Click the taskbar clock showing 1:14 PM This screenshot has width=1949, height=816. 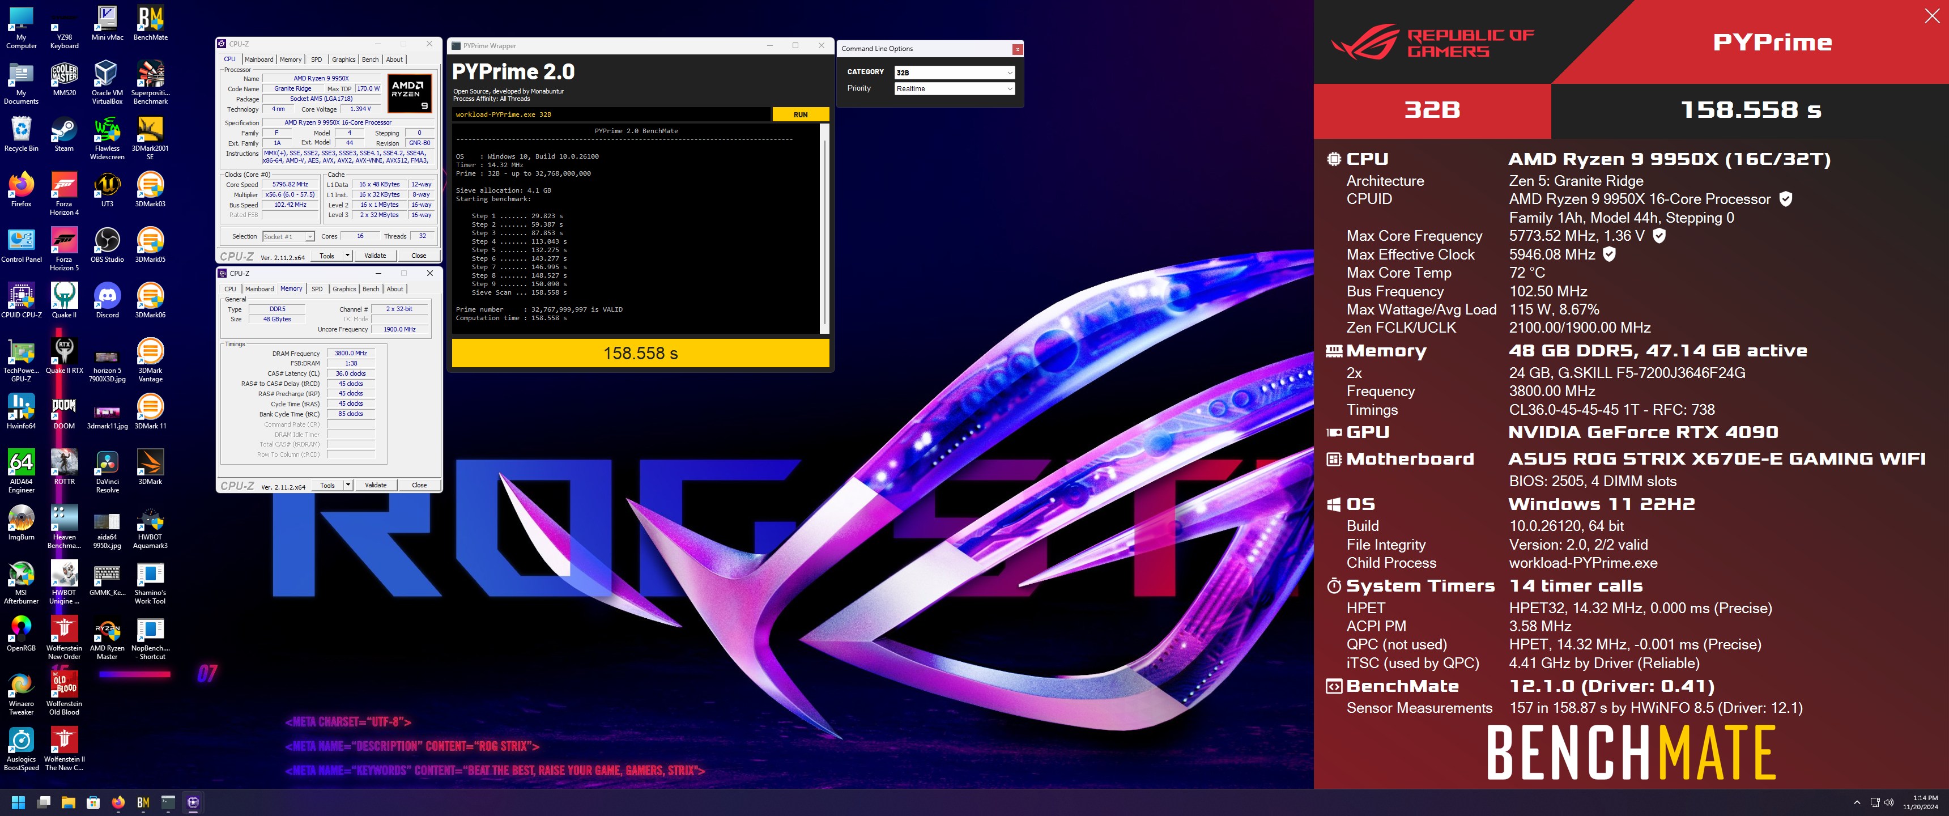click(x=1921, y=802)
